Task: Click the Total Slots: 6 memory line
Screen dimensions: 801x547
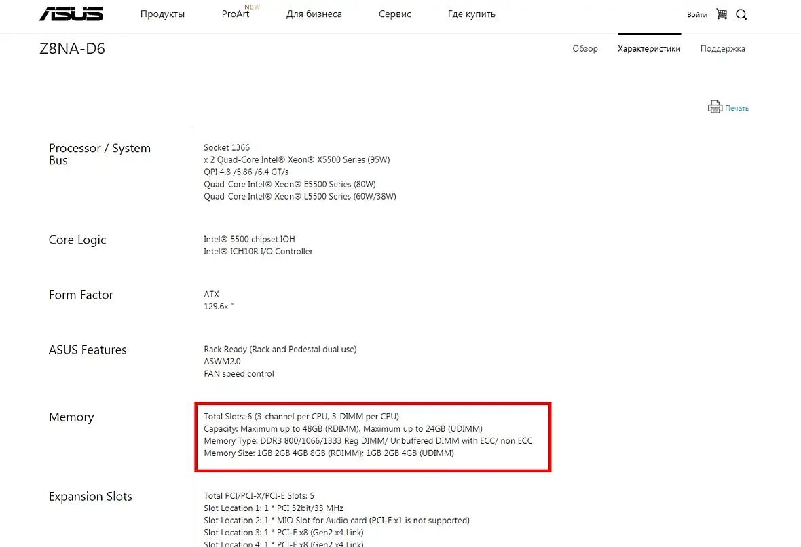Action: (x=301, y=416)
